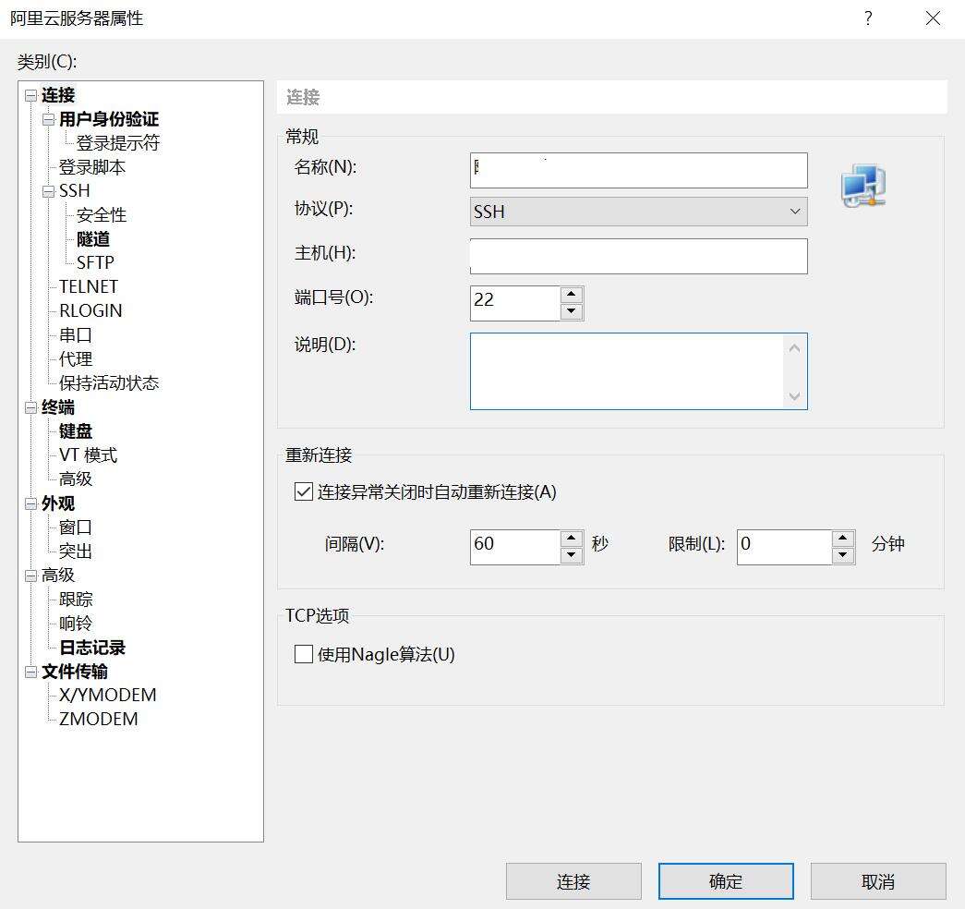Open 保持活动状态 settings
965x909 pixels.
click(109, 383)
